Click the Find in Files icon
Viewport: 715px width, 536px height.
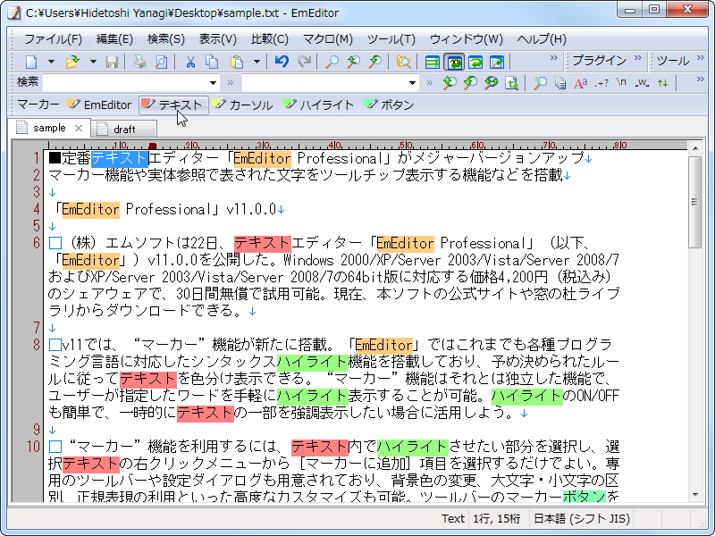[x=403, y=62]
